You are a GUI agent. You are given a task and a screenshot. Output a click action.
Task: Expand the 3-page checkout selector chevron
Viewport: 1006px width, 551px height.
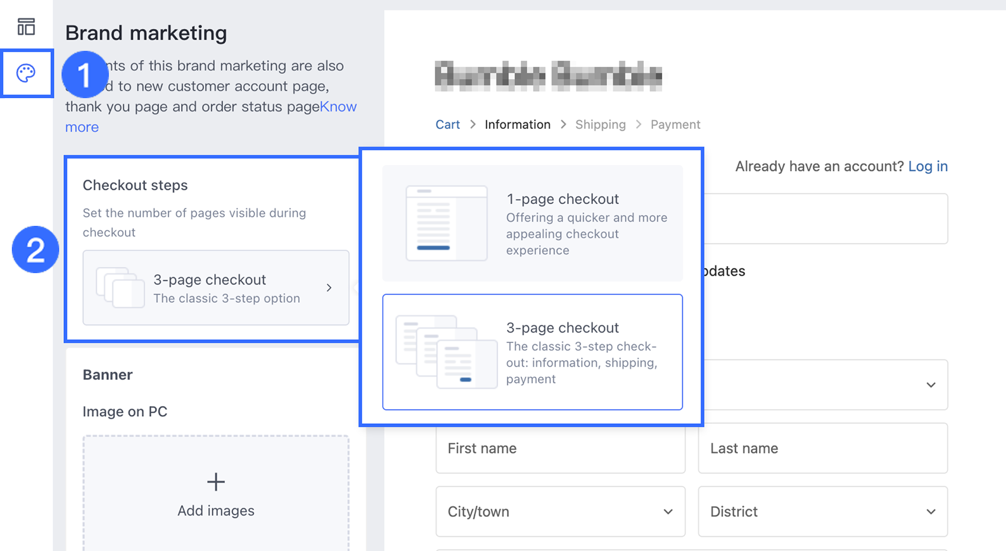click(330, 288)
